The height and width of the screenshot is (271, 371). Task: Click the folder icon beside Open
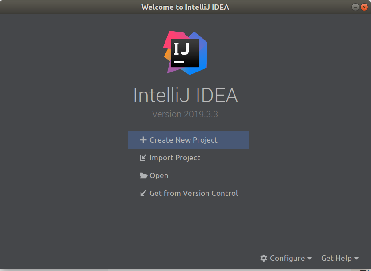click(143, 175)
